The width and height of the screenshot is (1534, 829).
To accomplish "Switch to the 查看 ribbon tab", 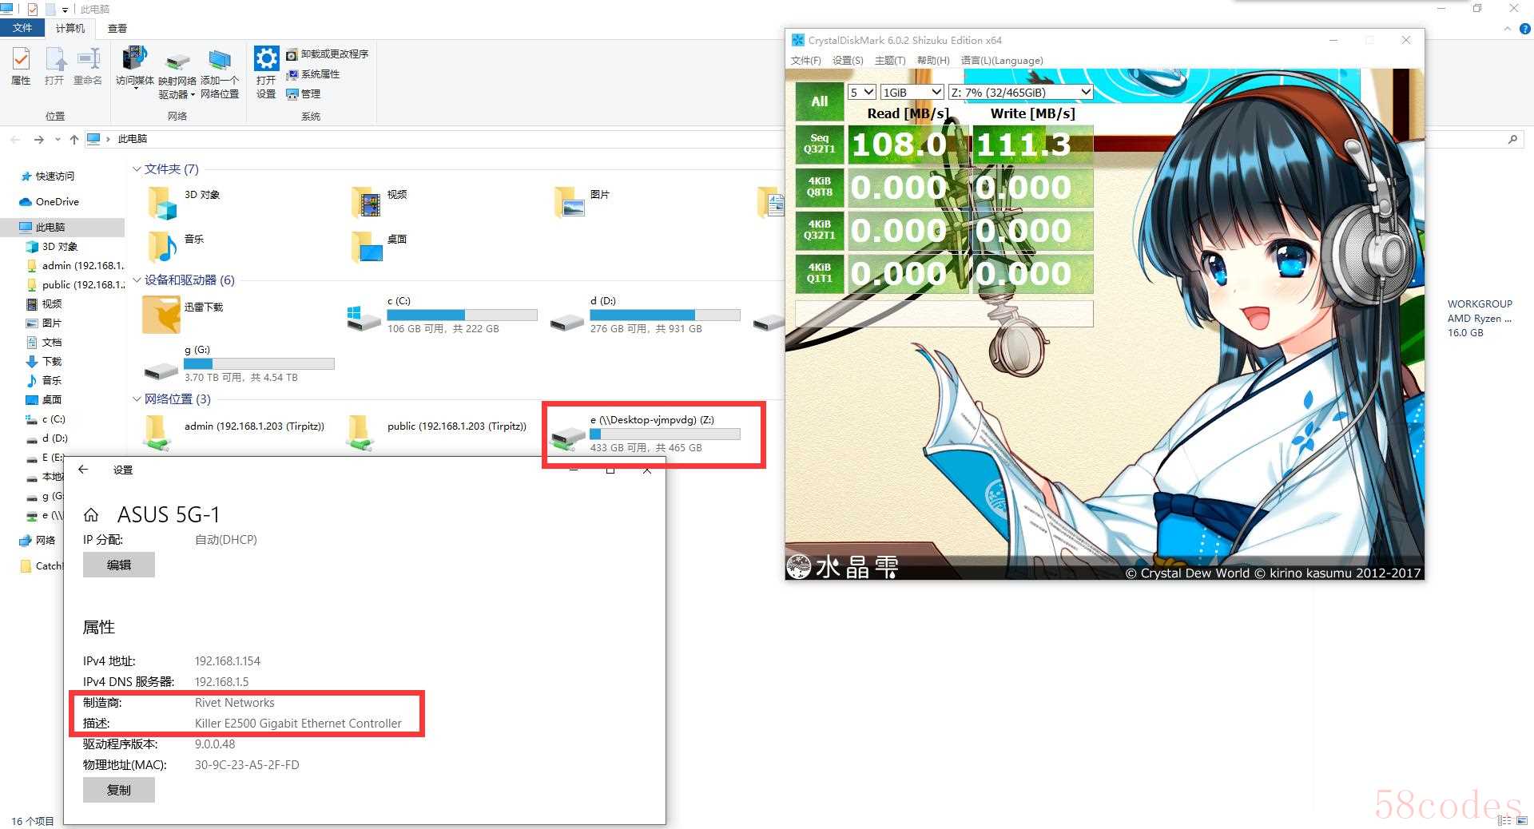I will 117,29.
